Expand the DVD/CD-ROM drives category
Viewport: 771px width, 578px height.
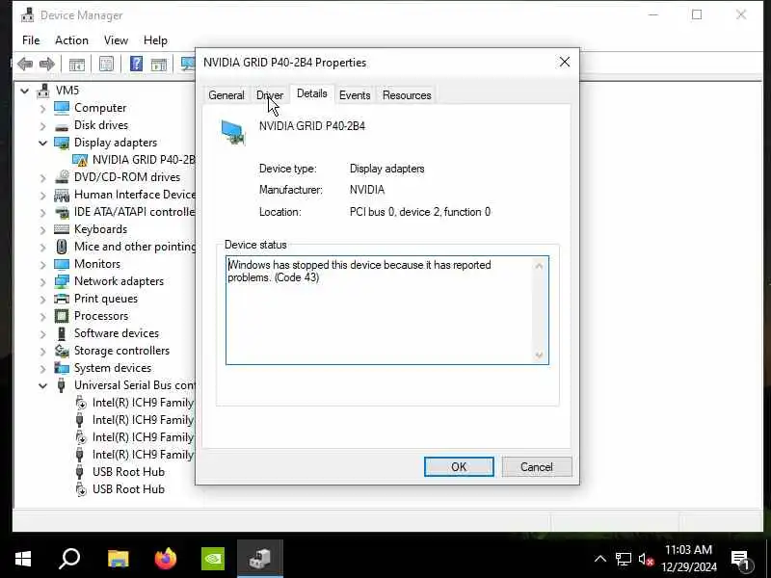point(42,177)
